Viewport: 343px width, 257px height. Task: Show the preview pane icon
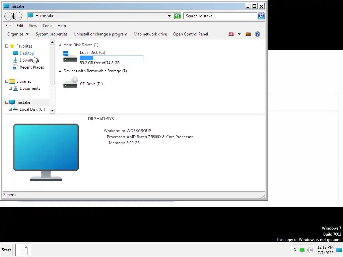pyautogui.click(x=248, y=34)
